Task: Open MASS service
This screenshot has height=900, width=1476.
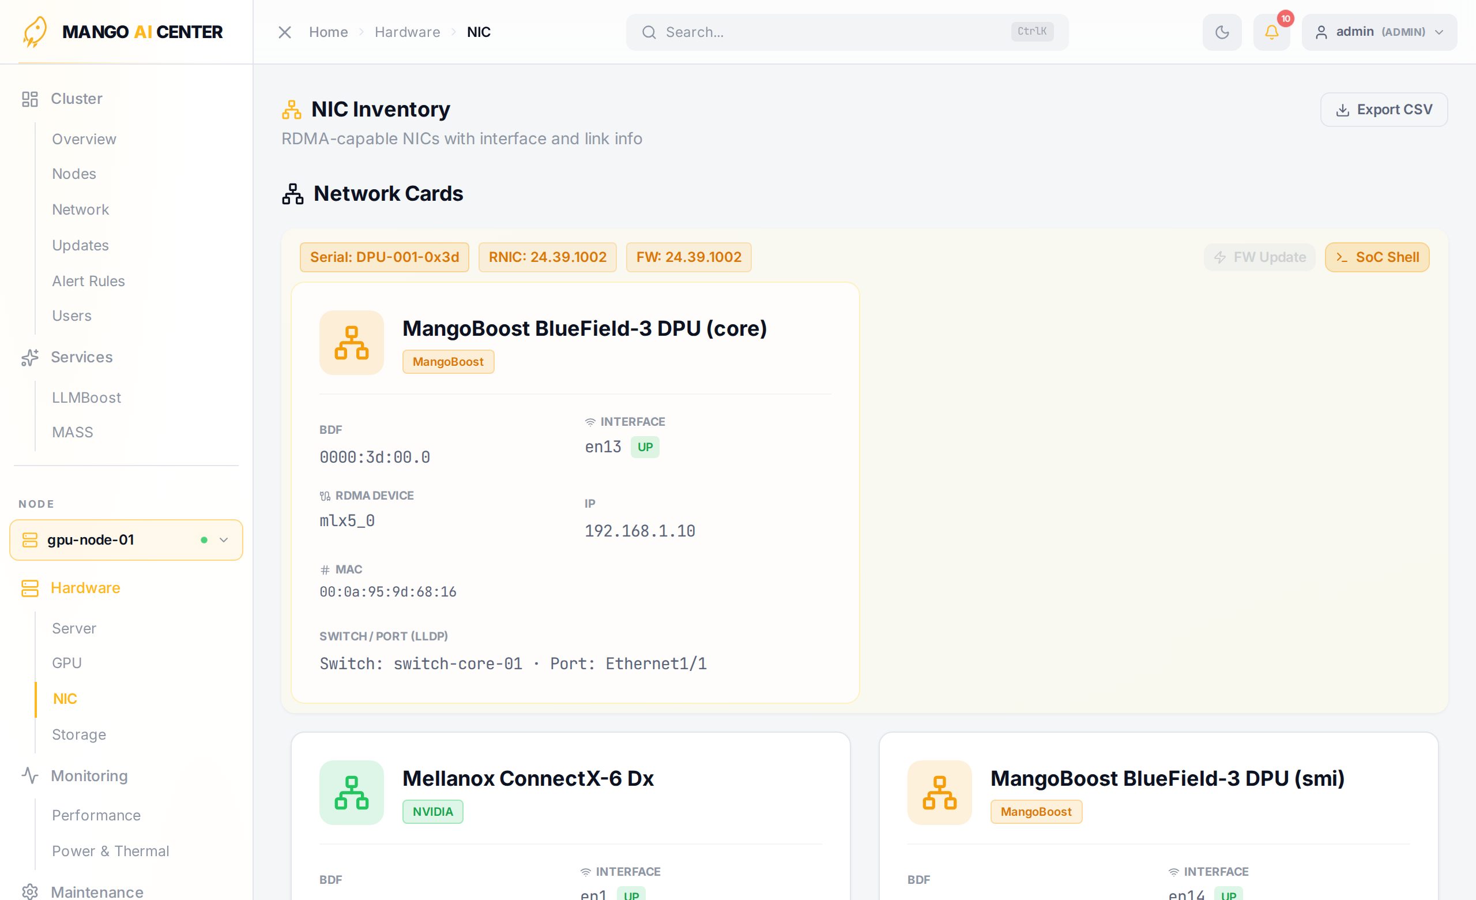Action: (73, 433)
